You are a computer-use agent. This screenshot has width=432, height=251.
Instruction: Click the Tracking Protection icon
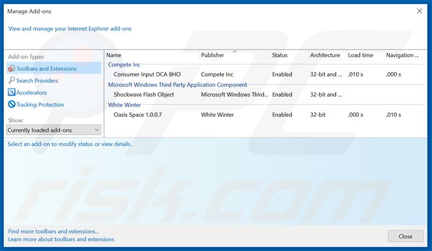(x=11, y=105)
